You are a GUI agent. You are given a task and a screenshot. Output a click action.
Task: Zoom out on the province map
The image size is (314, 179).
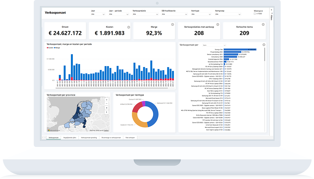click(106, 103)
